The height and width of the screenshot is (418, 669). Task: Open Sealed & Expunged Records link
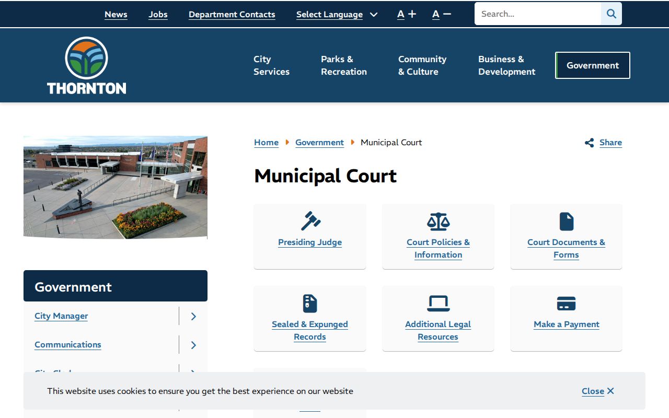click(x=310, y=331)
